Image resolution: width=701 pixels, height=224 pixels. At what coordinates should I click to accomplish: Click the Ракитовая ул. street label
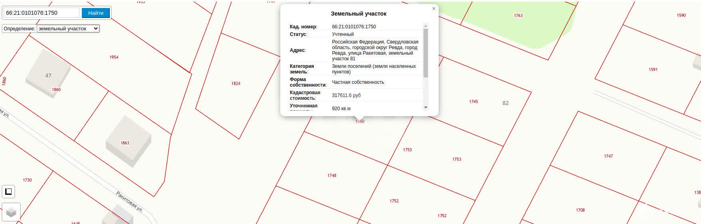click(x=129, y=202)
